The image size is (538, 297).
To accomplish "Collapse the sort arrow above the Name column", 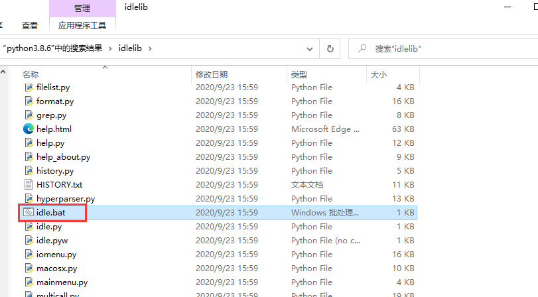I will 105,67.
